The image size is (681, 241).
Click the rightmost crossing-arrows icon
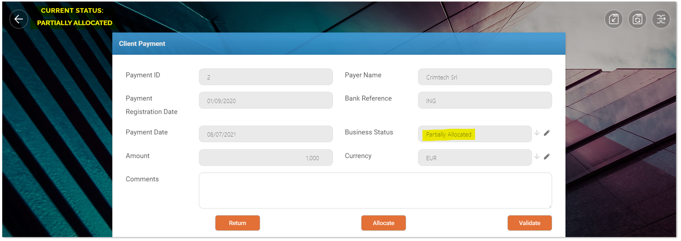661,19
